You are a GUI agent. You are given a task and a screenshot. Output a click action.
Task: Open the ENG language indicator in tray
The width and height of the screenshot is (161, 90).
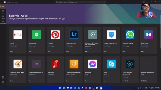coord(146,88)
